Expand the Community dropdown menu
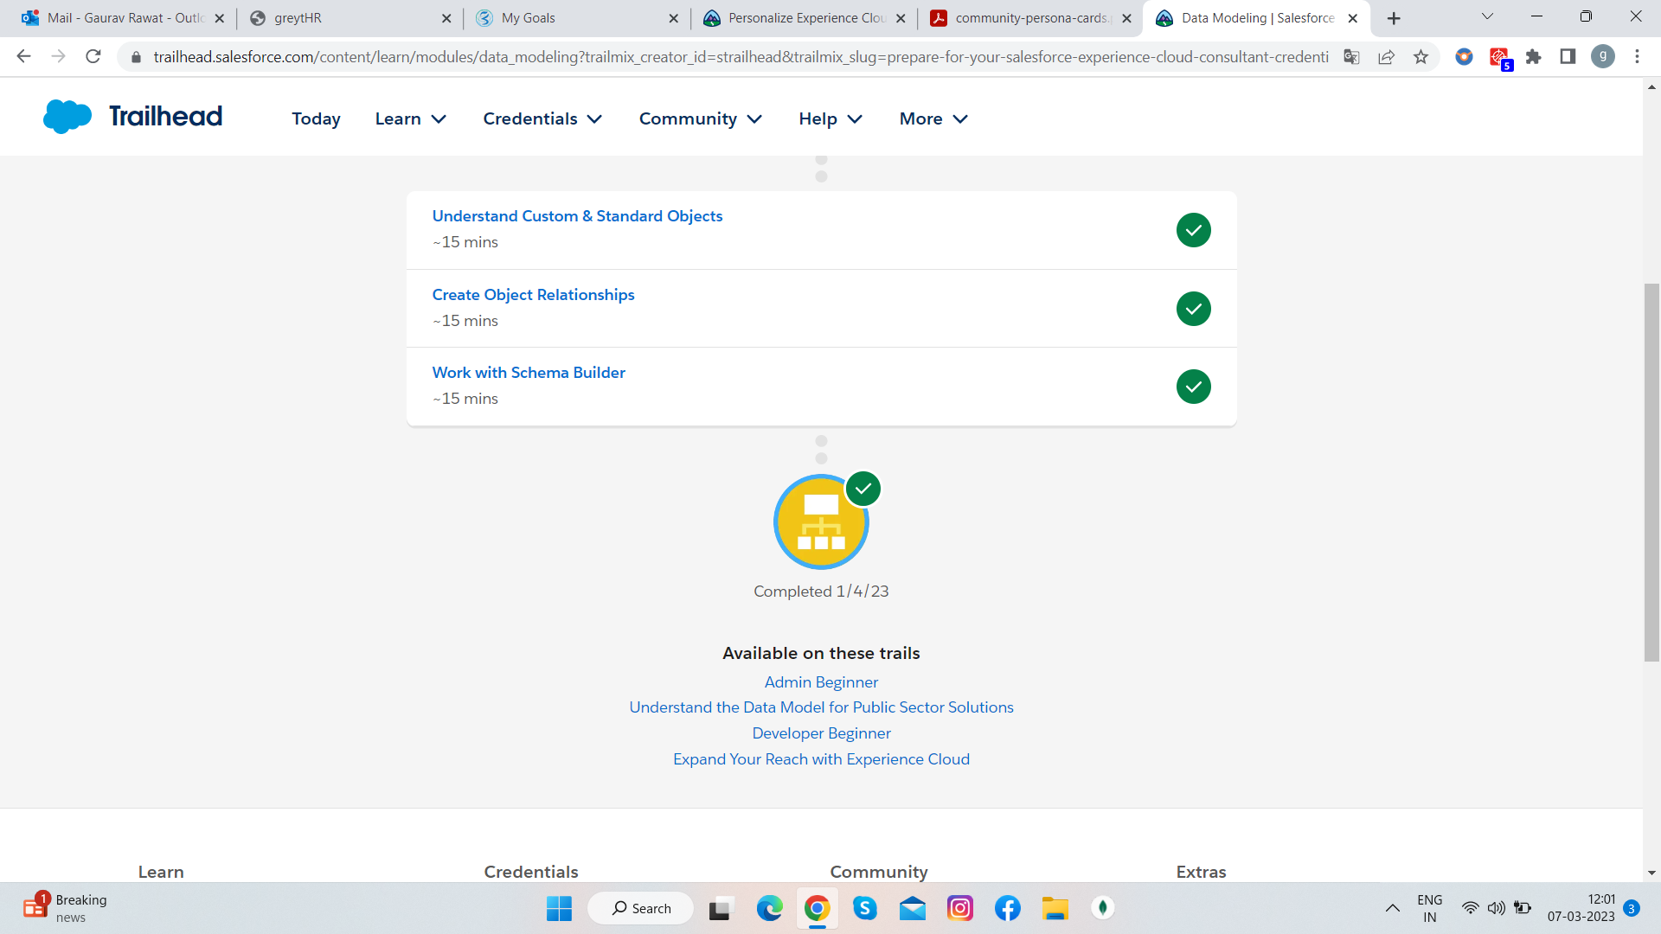Image resolution: width=1661 pixels, height=934 pixels. [701, 118]
